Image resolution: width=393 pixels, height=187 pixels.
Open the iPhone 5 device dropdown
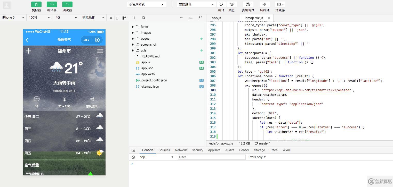pyautogui.click(x=13, y=18)
